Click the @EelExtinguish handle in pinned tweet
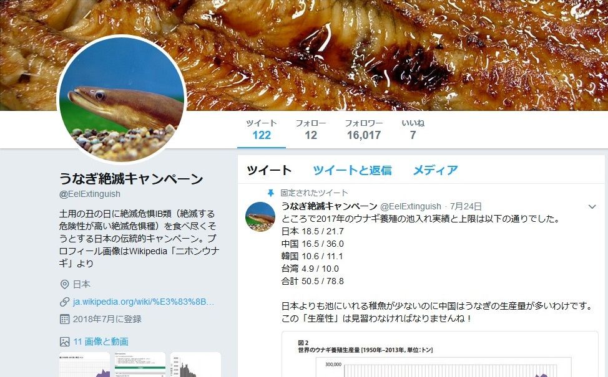608x377 pixels. pos(410,206)
